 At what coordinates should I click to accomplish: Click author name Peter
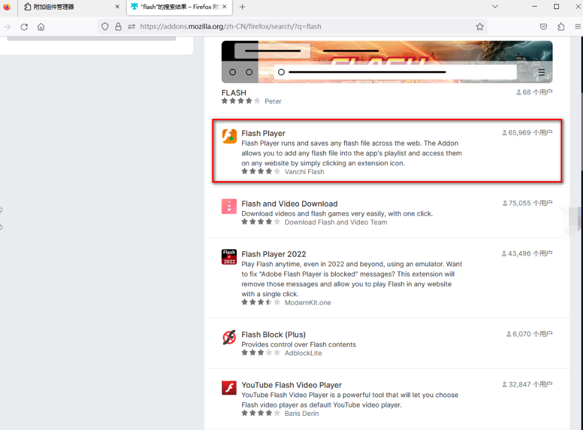tap(273, 101)
